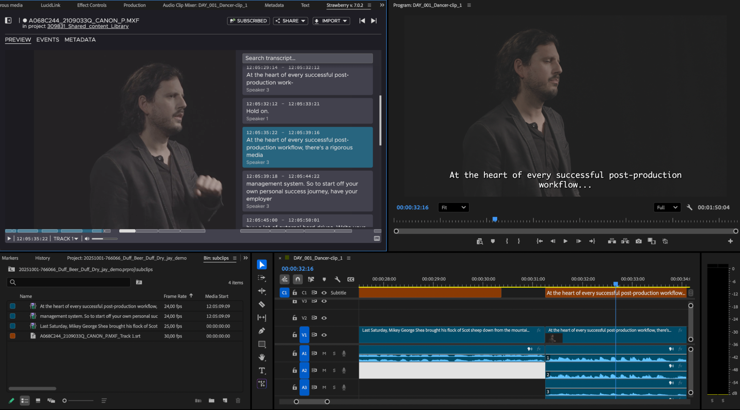Select the Ripple Edit tool
The width and height of the screenshot is (740, 410).
(x=262, y=291)
